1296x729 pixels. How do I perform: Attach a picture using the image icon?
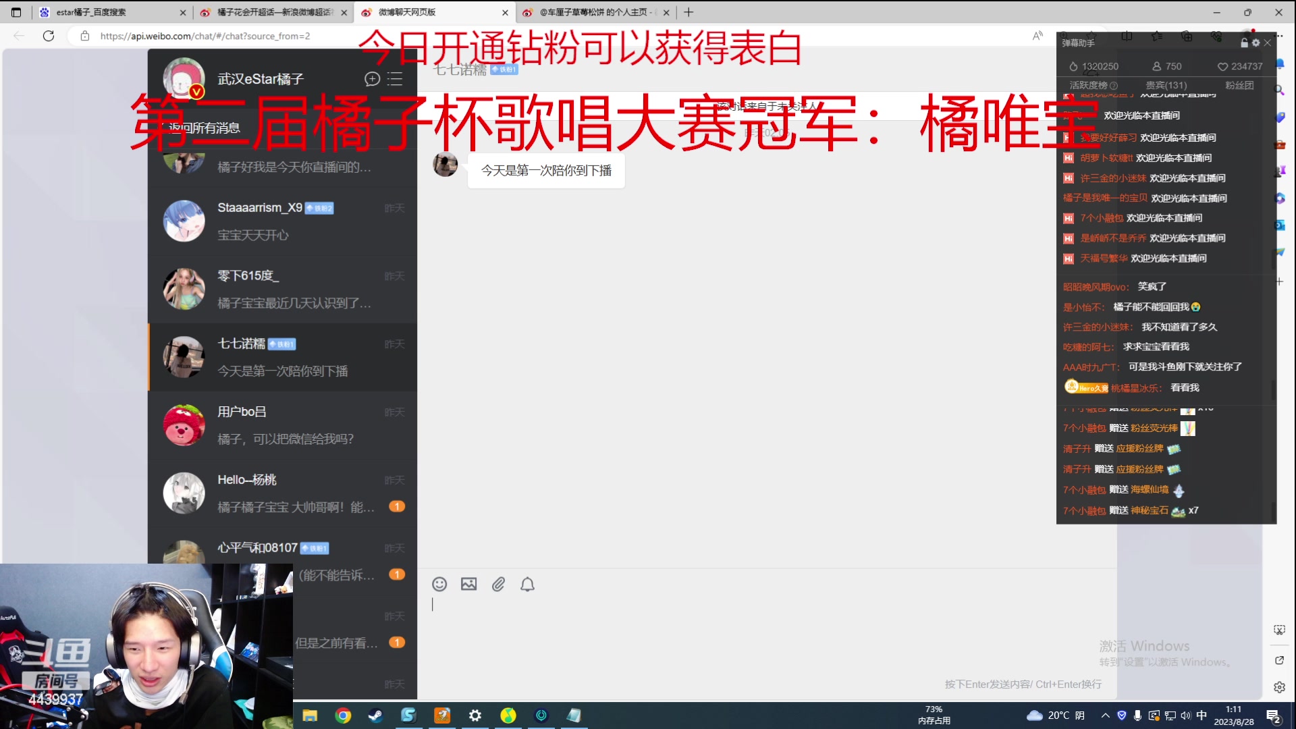[468, 585]
